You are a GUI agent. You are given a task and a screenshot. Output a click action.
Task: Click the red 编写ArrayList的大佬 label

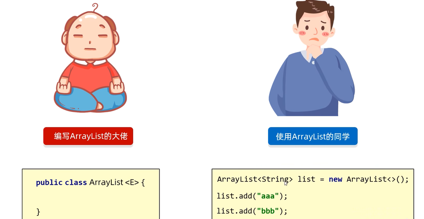pyautogui.click(x=88, y=136)
